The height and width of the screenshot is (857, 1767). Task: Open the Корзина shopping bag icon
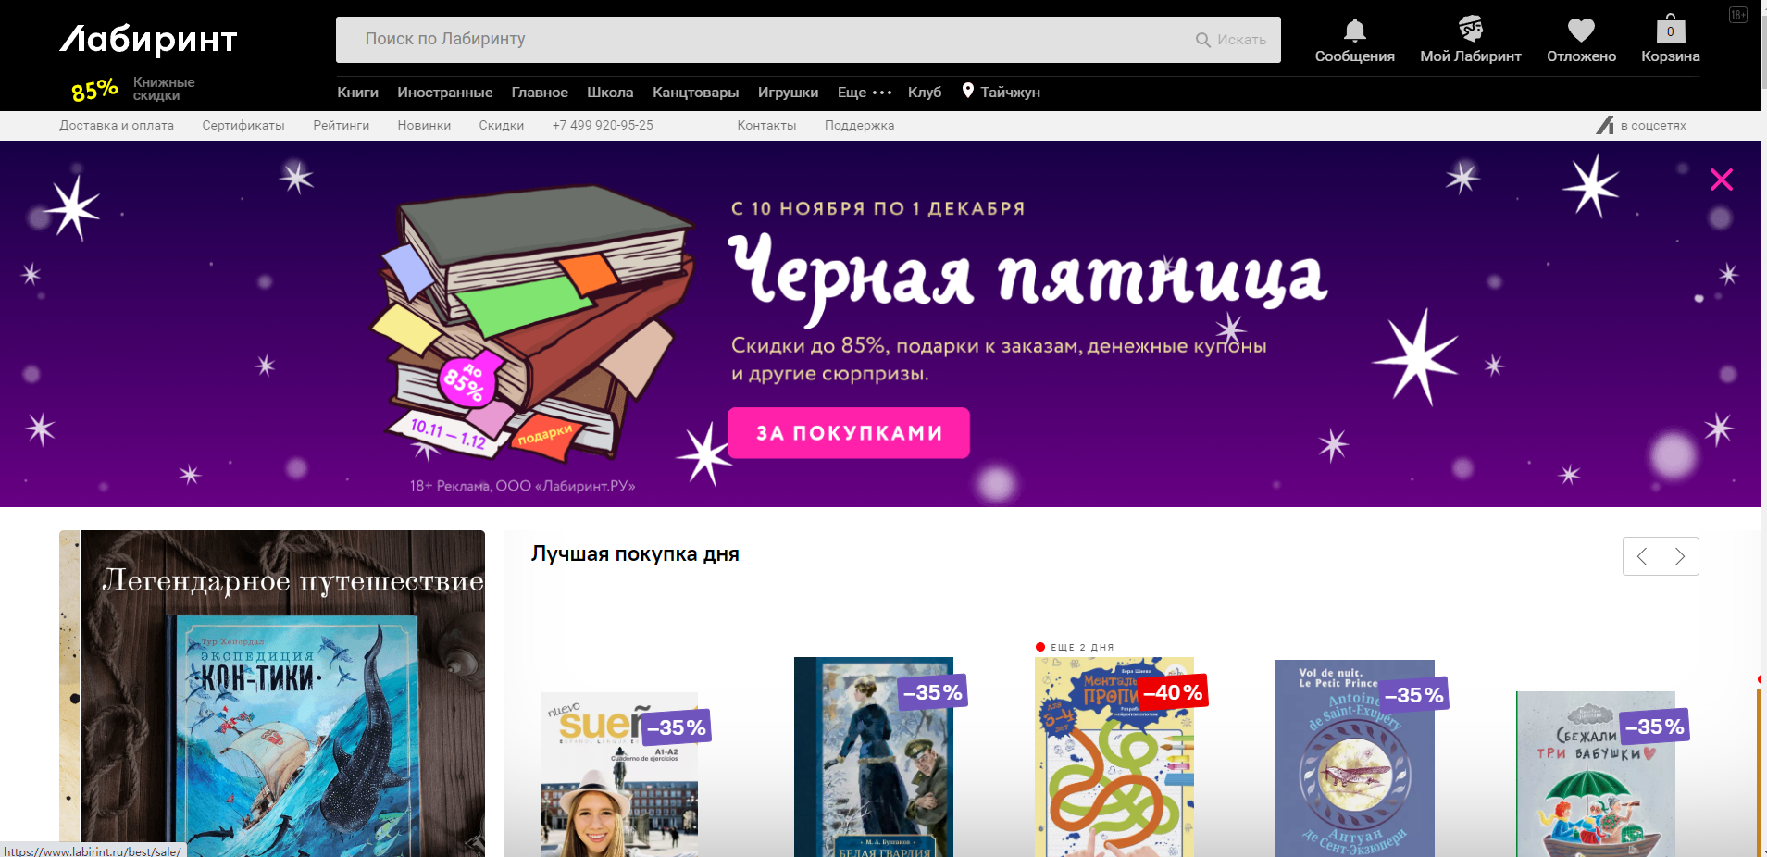pos(1670,30)
